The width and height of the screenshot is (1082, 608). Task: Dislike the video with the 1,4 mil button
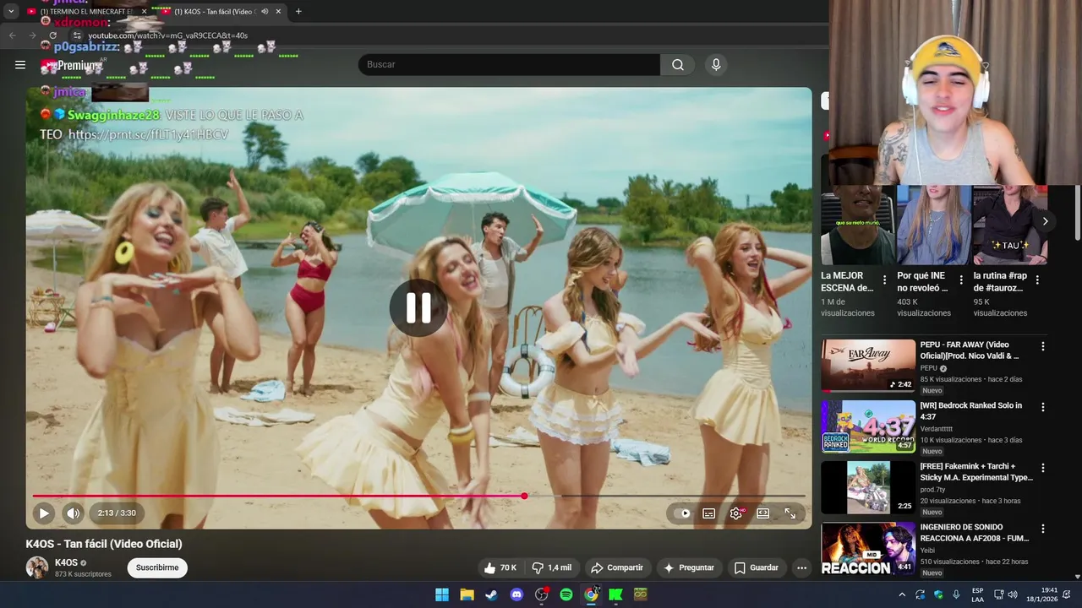coord(551,567)
